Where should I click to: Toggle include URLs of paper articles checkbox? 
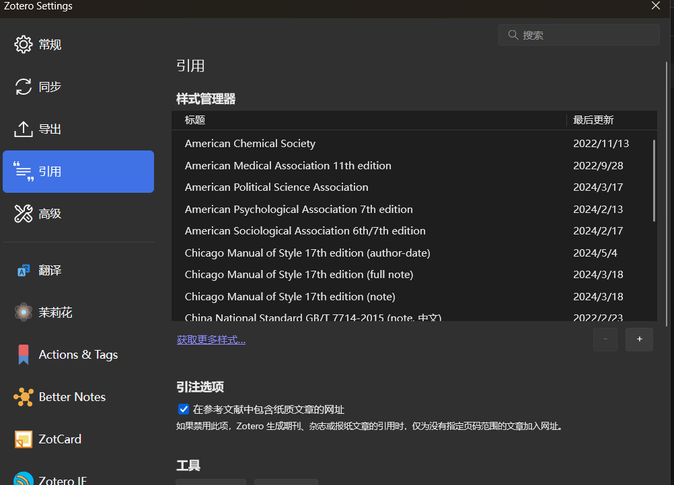click(x=184, y=409)
